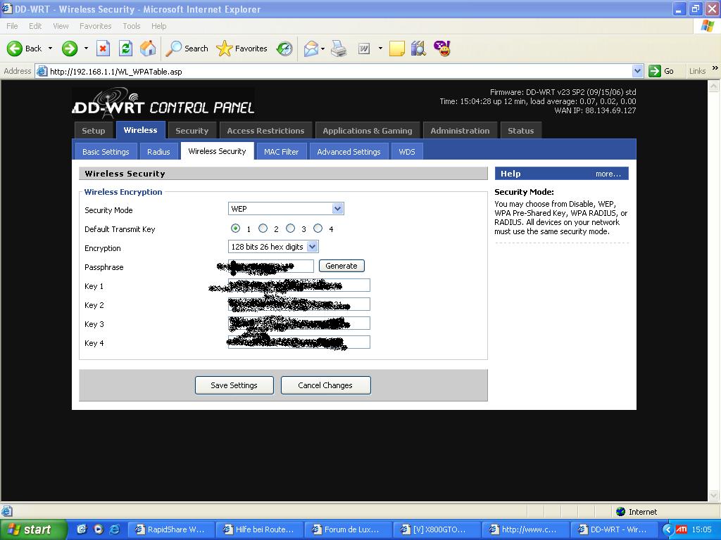Click the Yahoo Messenger smiley icon
This screenshot has width=721, height=540.
[x=442, y=49]
